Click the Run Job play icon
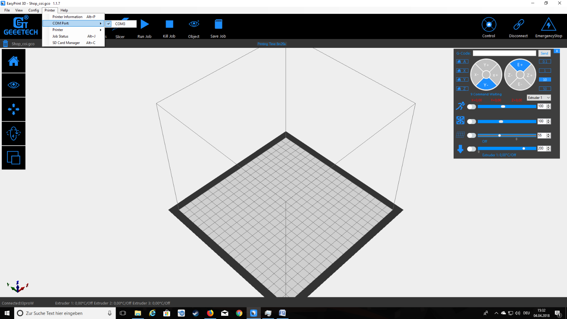The width and height of the screenshot is (567, 319). [145, 24]
